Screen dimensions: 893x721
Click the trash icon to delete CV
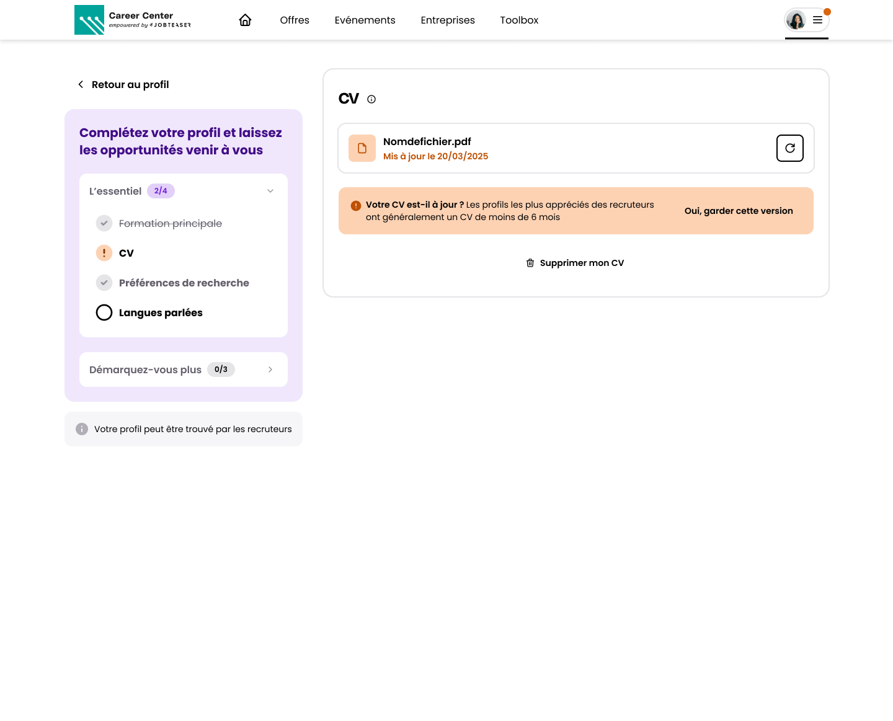530,263
